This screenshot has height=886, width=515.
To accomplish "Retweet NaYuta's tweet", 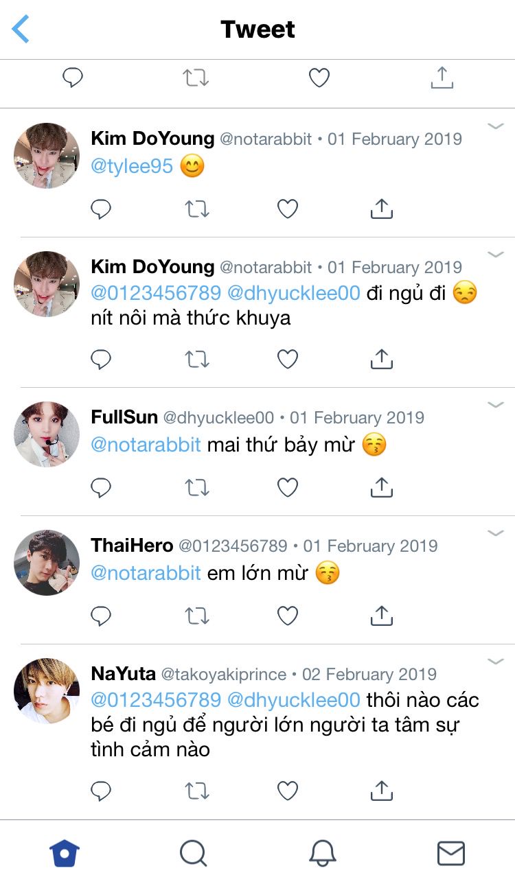I will point(197,791).
